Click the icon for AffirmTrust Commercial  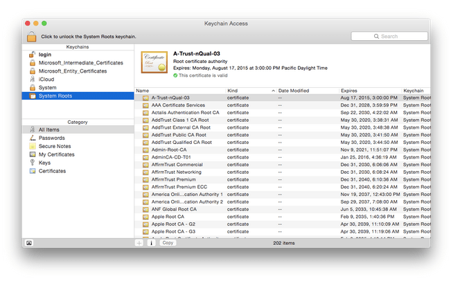145,165
